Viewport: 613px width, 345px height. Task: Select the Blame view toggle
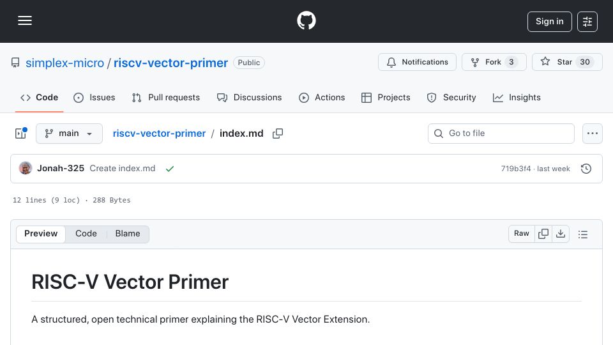point(128,234)
